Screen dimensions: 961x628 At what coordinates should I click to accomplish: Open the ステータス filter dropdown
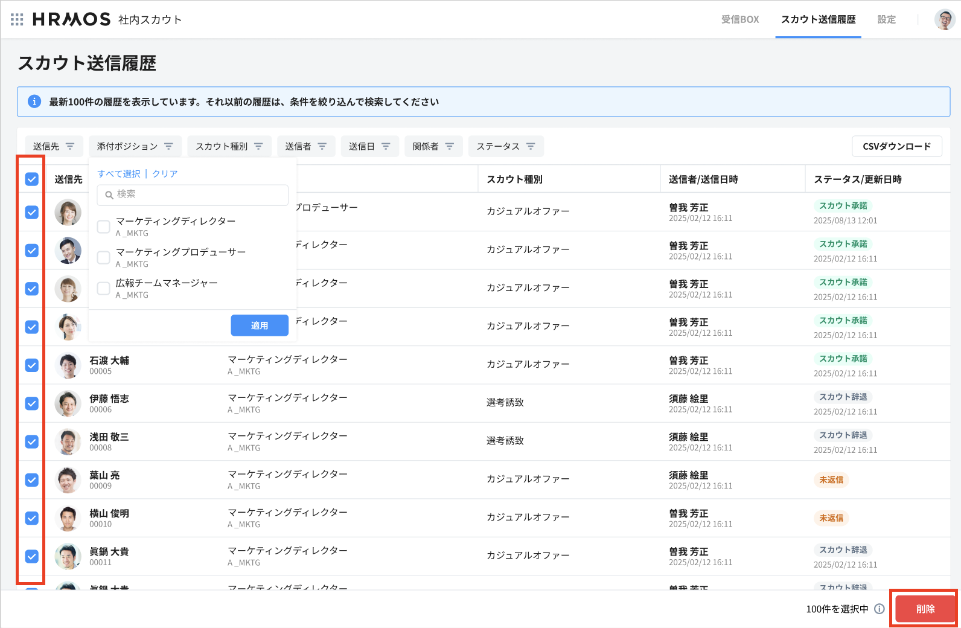[505, 146]
